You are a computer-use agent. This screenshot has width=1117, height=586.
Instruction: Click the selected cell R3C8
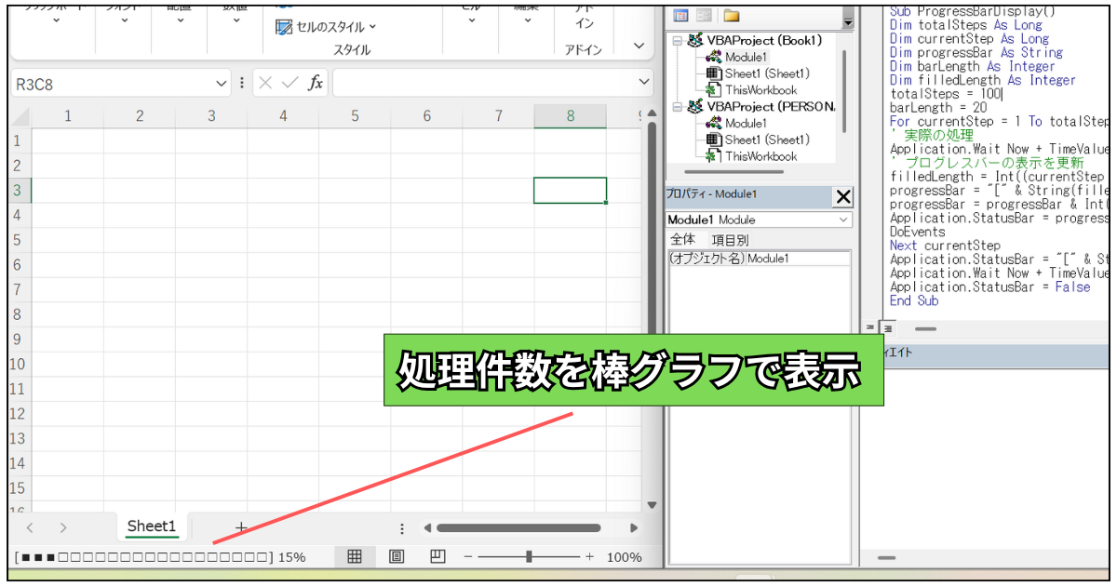point(571,191)
